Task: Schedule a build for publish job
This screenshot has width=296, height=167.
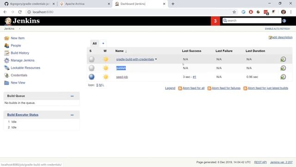Action: tap(283, 68)
